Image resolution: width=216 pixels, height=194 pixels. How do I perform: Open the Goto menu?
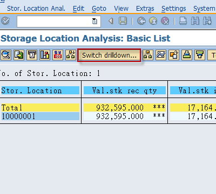pyautogui.click(x=99, y=9)
